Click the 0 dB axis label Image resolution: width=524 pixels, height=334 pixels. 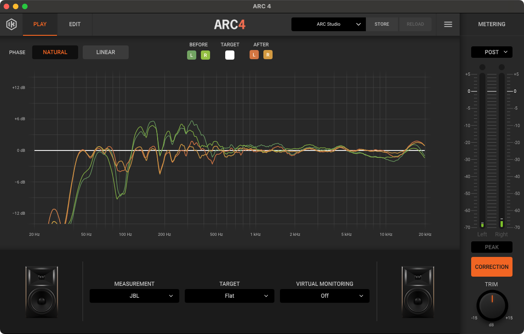coord(21,150)
